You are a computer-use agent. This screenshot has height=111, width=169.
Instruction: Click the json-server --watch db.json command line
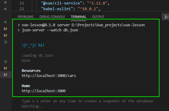click(50, 30)
